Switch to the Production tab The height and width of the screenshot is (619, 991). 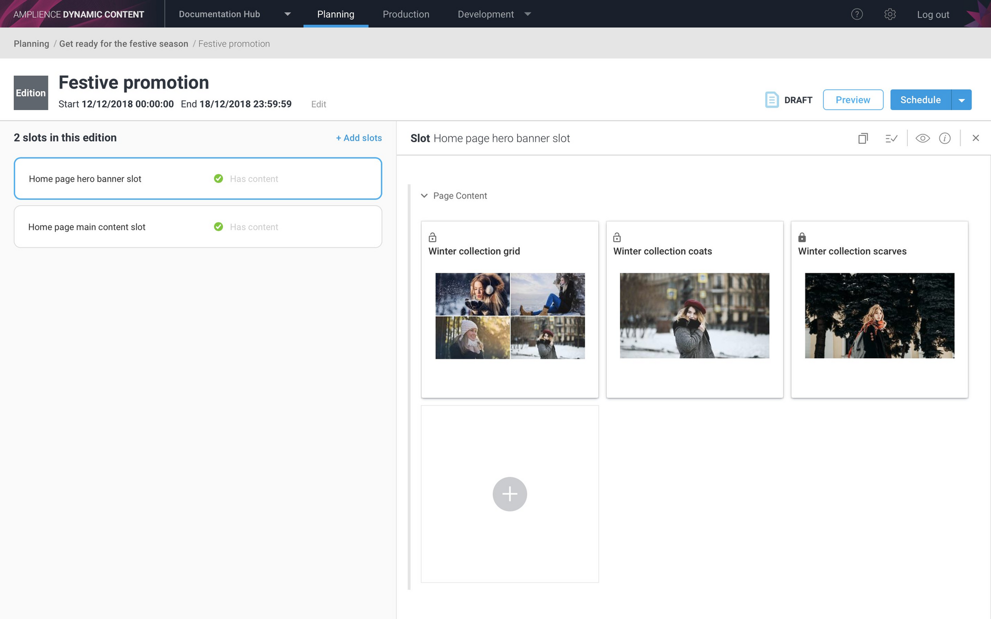406,14
